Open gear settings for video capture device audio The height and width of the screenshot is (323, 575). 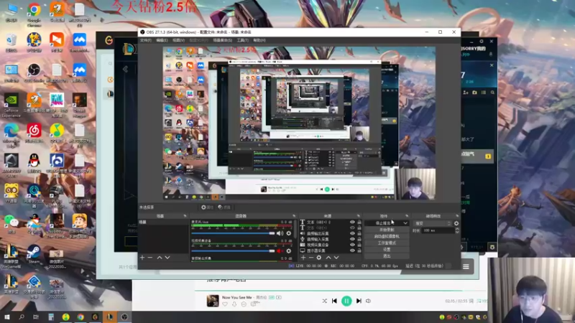pos(289,251)
